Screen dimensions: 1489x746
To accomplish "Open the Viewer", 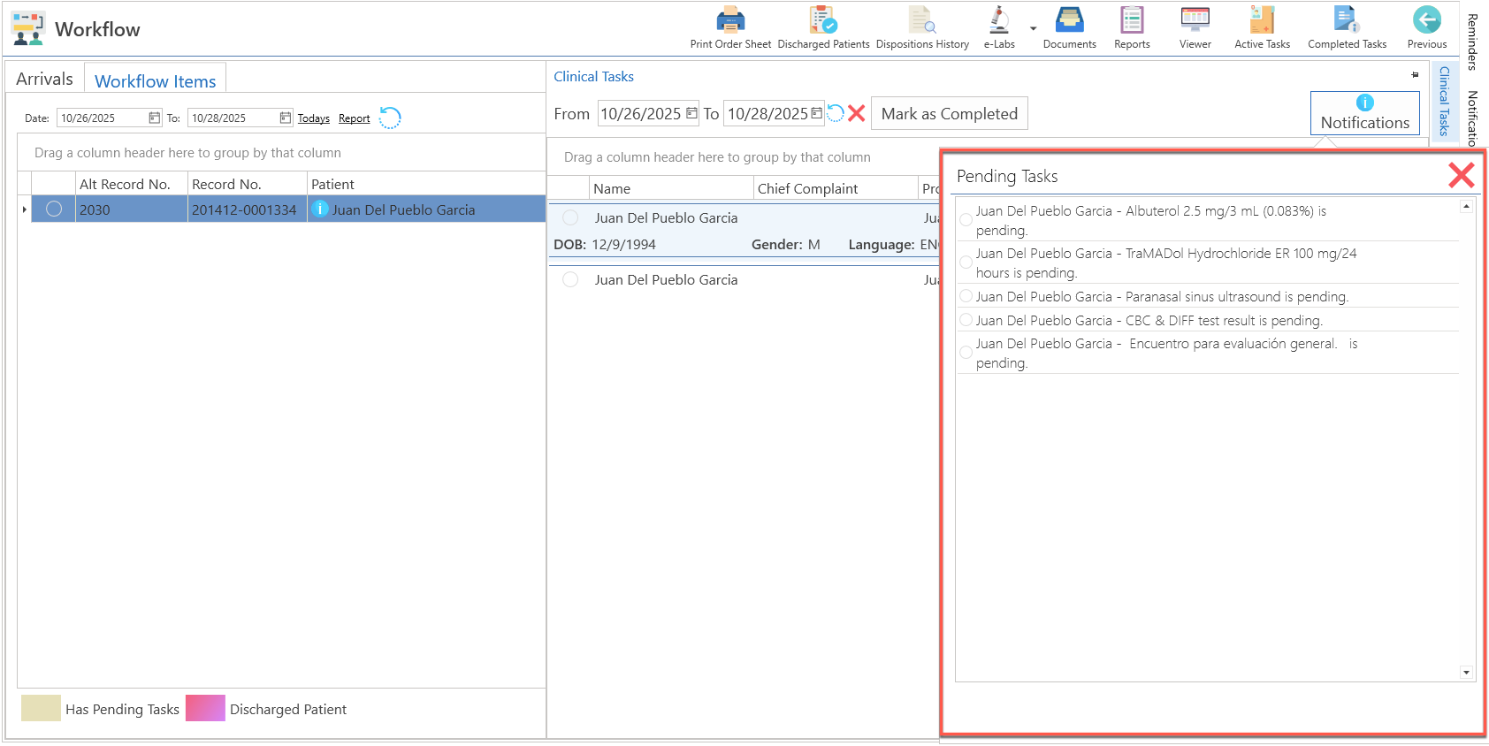I will [x=1195, y=28].
